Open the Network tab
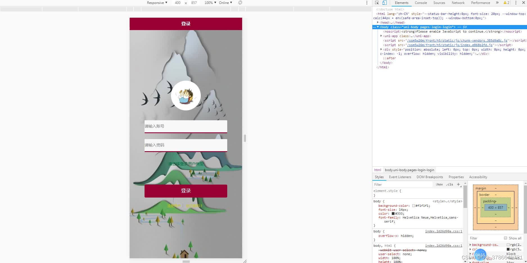This screenshot has height=263, width=527. (458, 3)
